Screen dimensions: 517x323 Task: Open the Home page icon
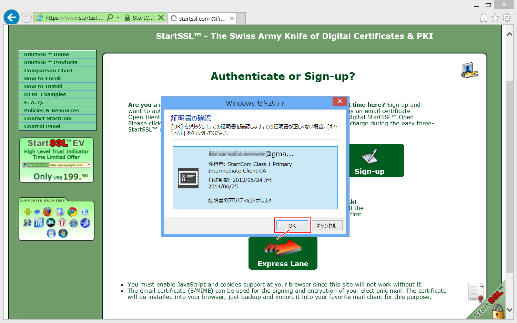tap(484, 18)
